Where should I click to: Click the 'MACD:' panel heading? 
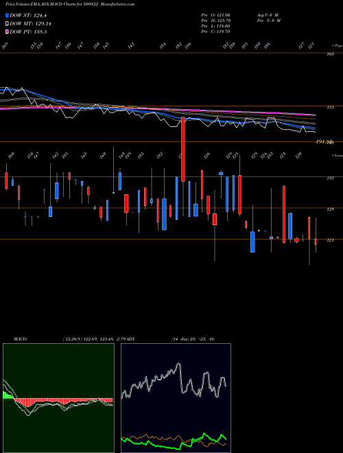coord(21,339)
